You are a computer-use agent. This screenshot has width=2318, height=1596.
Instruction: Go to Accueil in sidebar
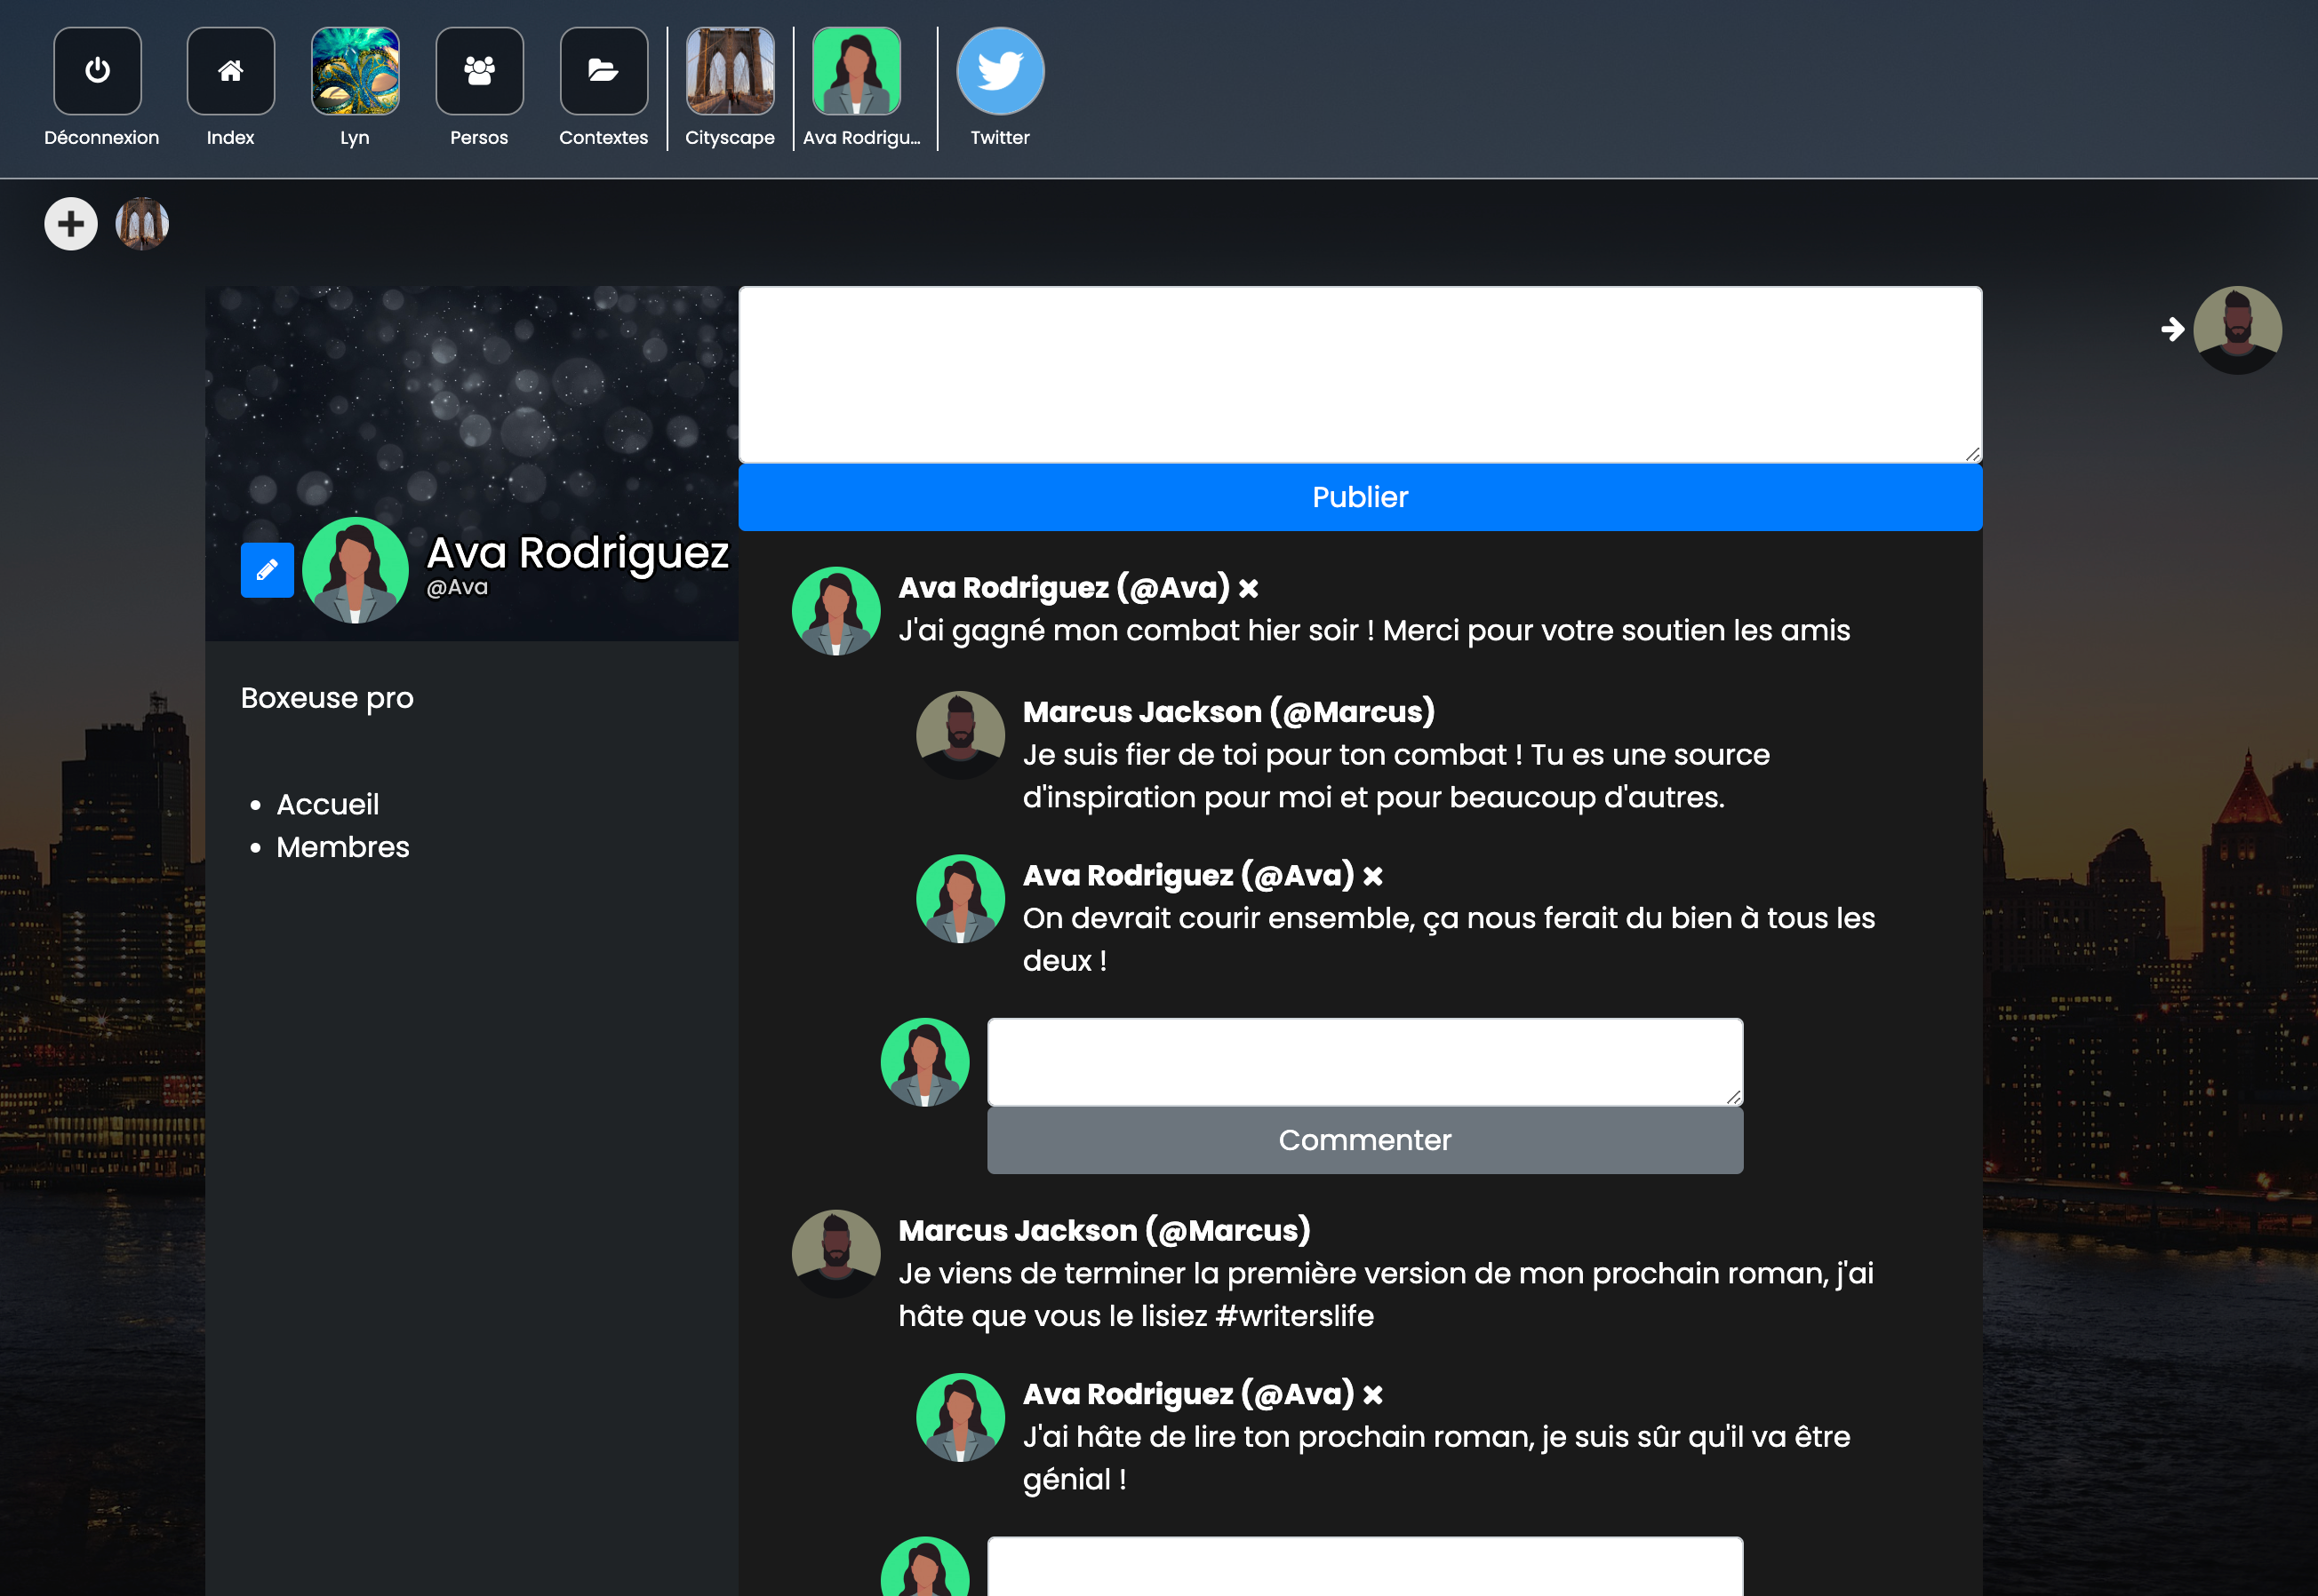click(x=327, y=804)
